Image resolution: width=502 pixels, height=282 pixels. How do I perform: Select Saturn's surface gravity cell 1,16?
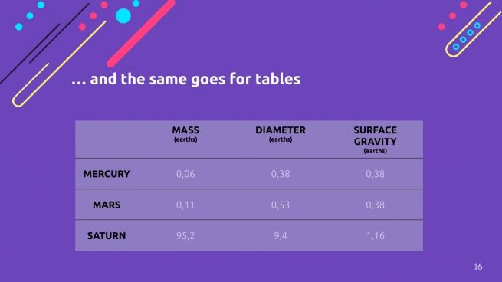(376, 235)
